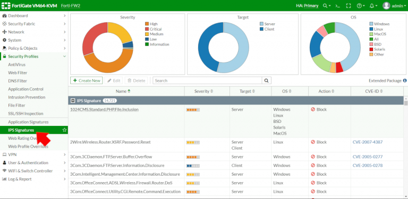This screenshot has width=408, height=199.
Task: Open the CLI console icon
Action: pyautogui.click(x=338, y=6)
